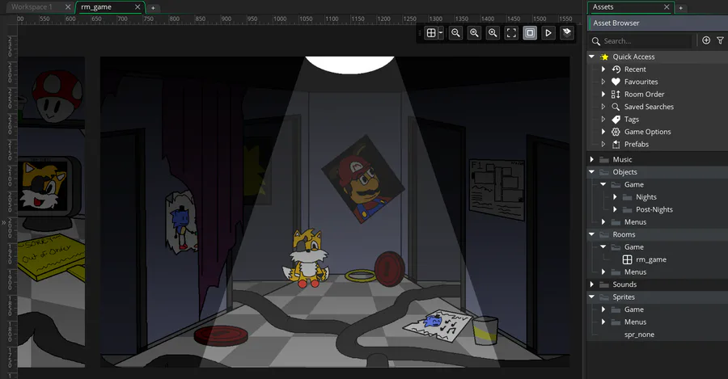The height and width of the screenshot is (379, 728).
Task: Expand the left panel with double chevron
Action: [x=4, y=223]
